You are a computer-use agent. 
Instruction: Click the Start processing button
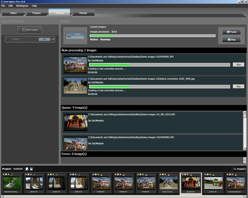pos(75,36)
